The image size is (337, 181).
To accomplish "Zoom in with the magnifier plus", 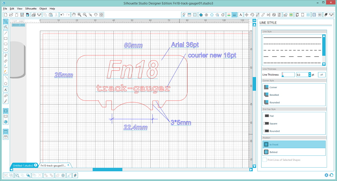I will 79,15.
